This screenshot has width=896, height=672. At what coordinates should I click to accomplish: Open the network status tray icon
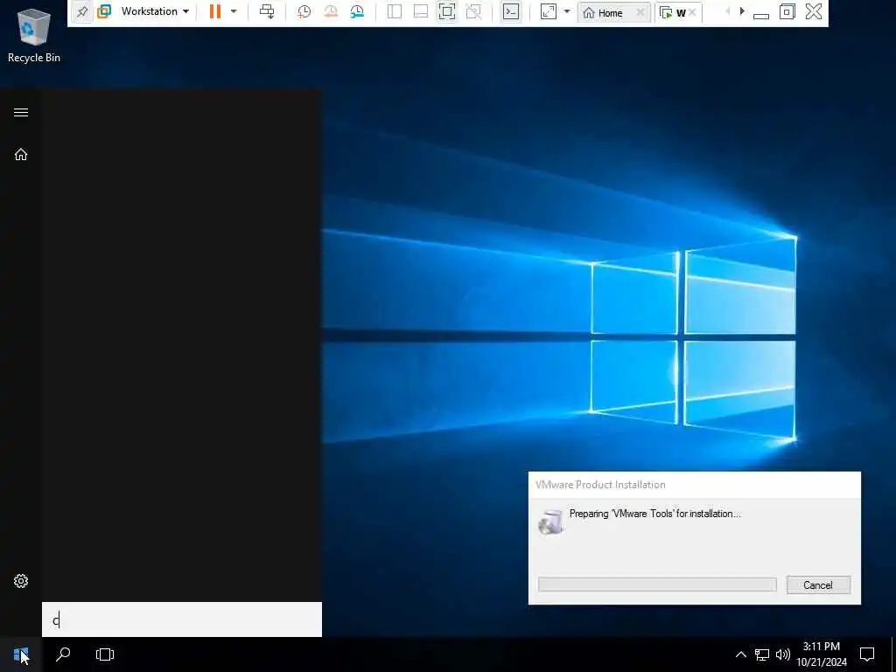click(762, 654)
